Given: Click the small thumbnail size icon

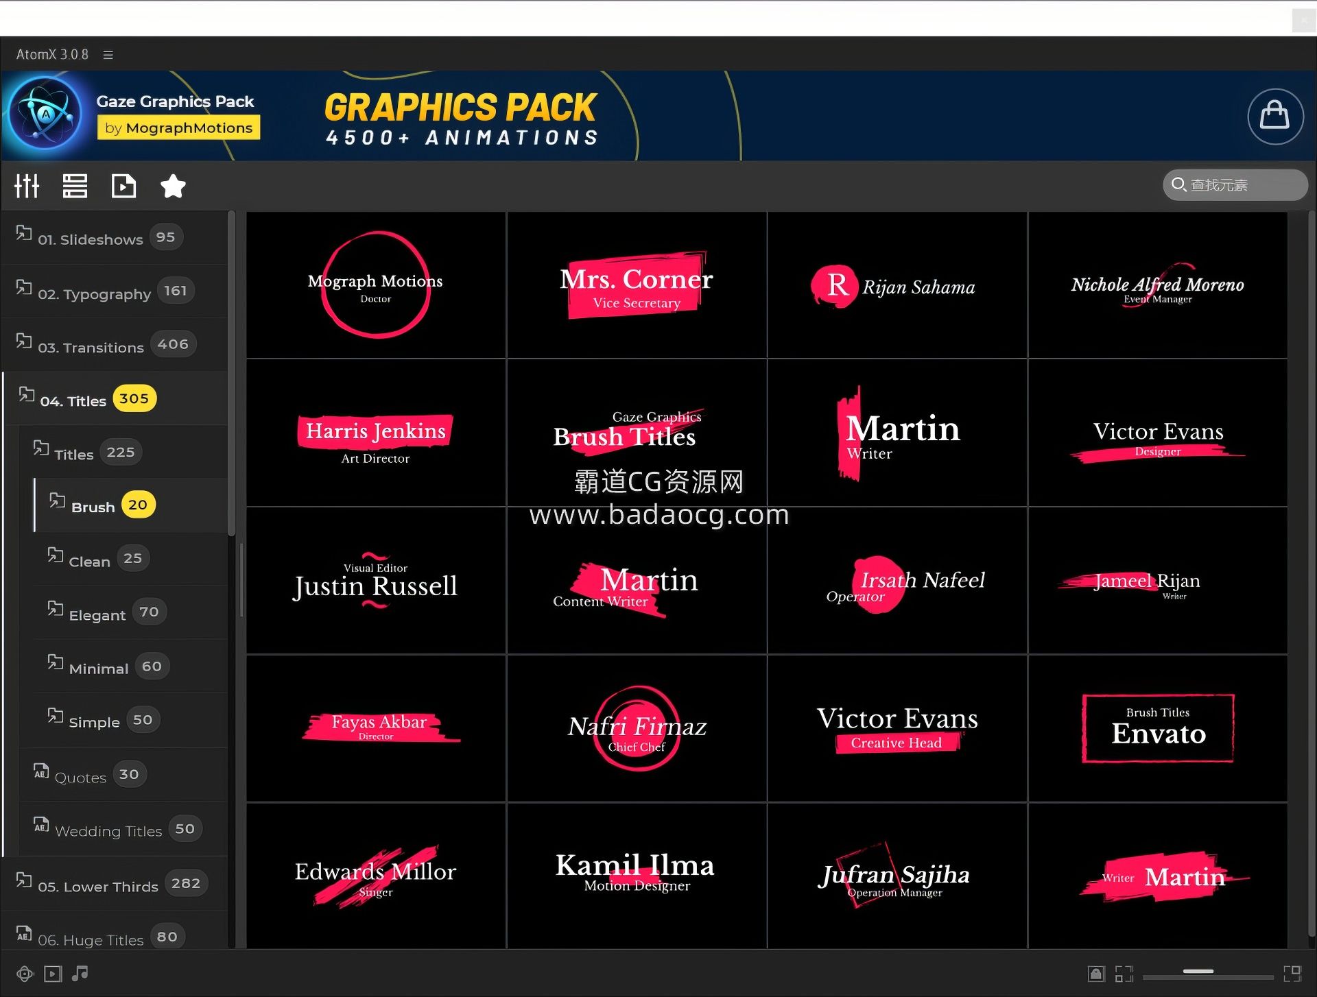Looking at the screenshot, I should [1124, 974].
